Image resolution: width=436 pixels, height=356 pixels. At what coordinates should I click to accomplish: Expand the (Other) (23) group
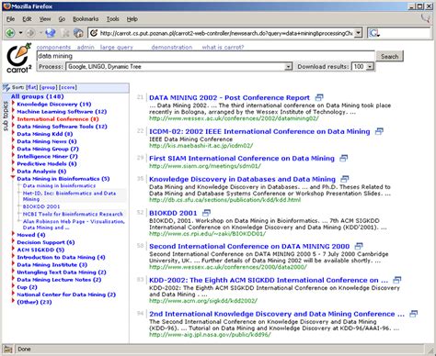[13, 301]
